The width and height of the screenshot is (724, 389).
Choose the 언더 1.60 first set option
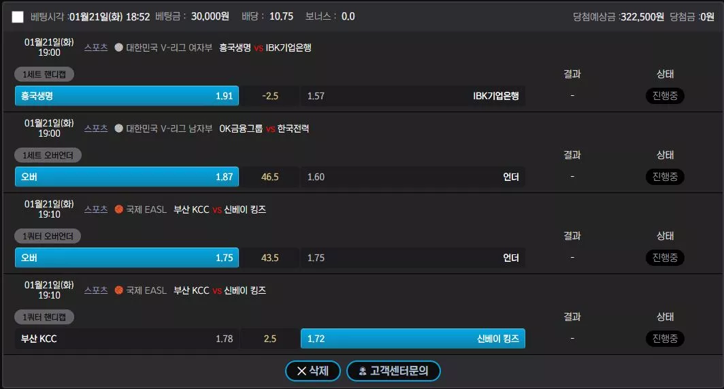point(413,177)
